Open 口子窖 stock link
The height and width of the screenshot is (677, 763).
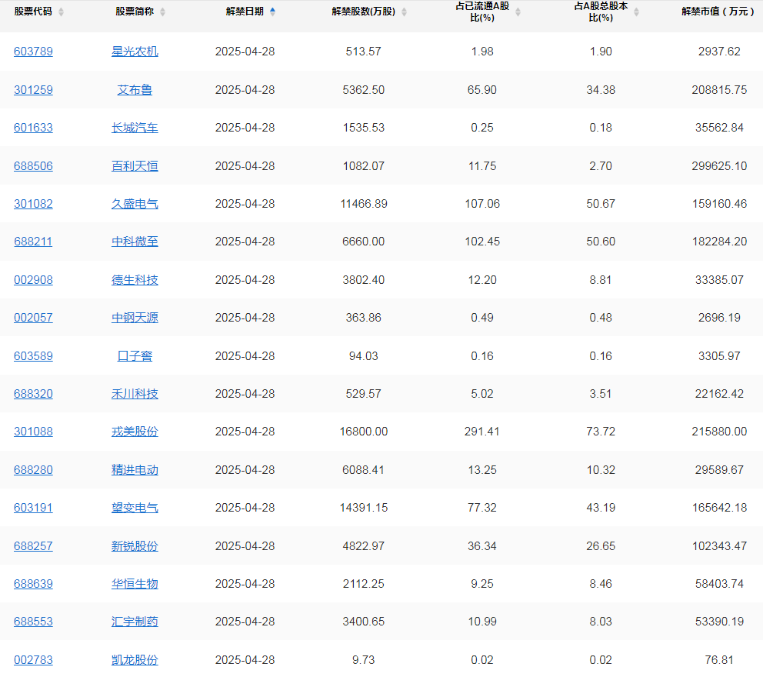tap(135, 356)
